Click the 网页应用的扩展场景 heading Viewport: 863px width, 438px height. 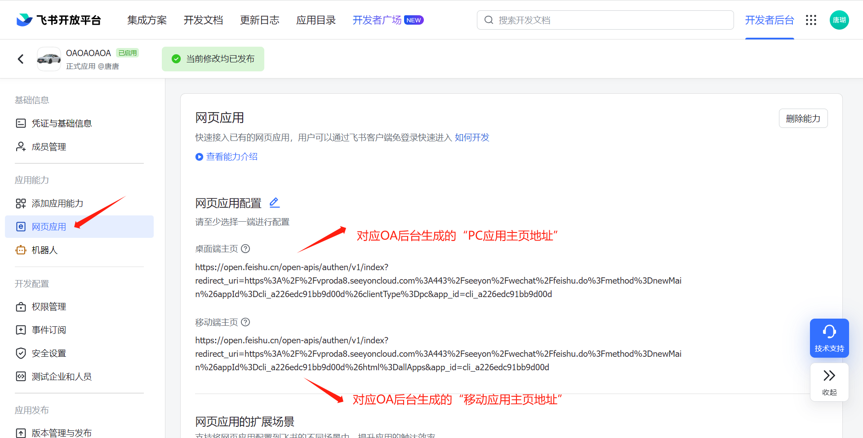click(x=245, y=422)
